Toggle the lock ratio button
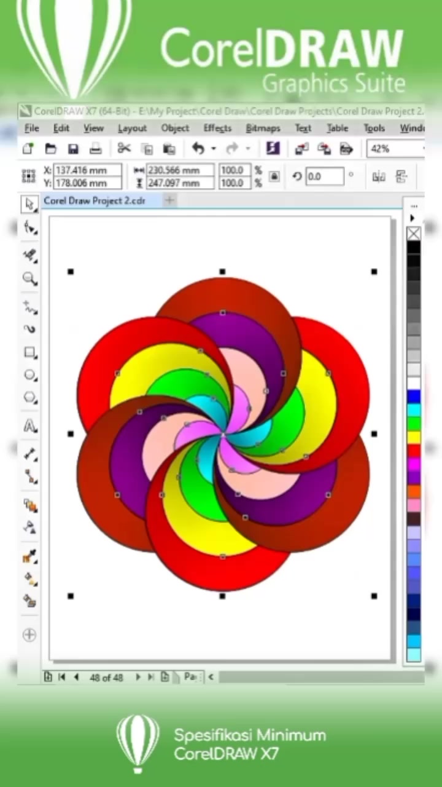The image size is (442, 787). click(x=274, y=176)
